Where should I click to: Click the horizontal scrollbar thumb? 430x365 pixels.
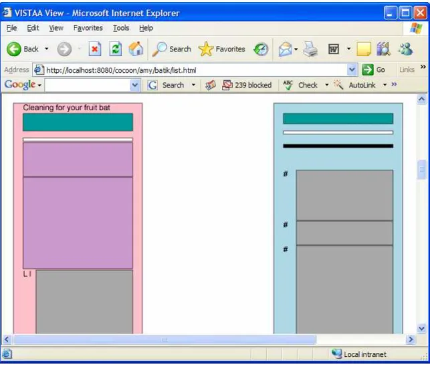[x=165, y=340]
